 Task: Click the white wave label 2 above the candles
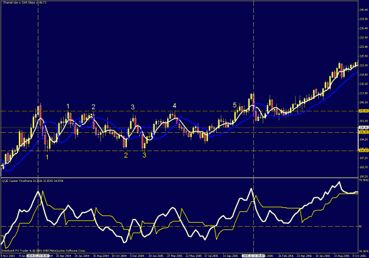[93, 107]
